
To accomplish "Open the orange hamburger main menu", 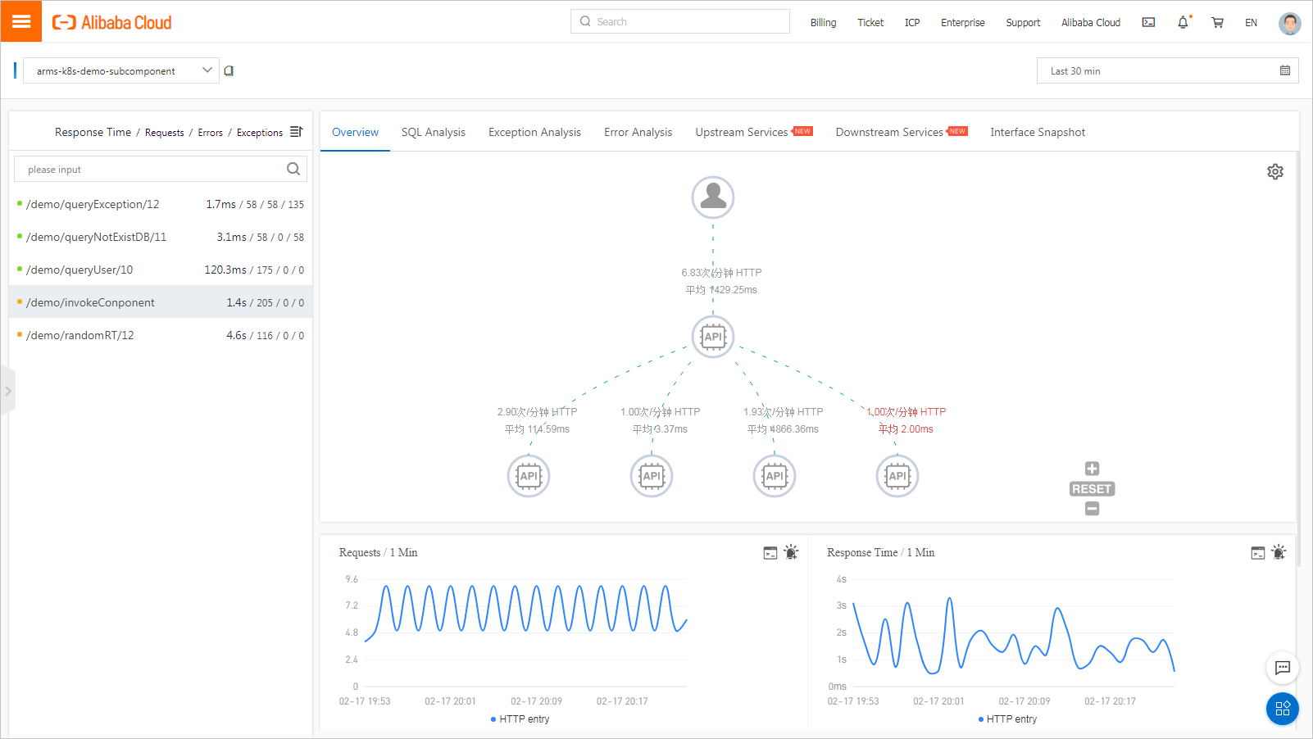I will click(21, 21).
